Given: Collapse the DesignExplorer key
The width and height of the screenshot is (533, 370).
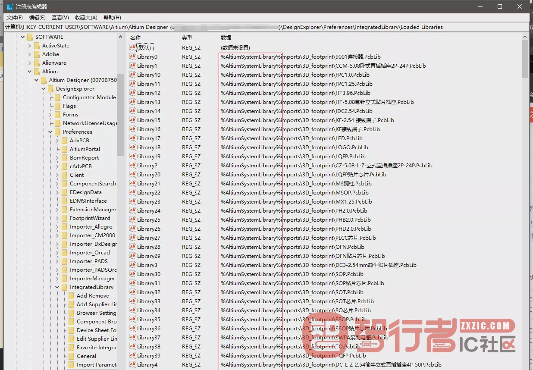Looking at the screenshot, I should pyautogui.click(x=44, y=89).
